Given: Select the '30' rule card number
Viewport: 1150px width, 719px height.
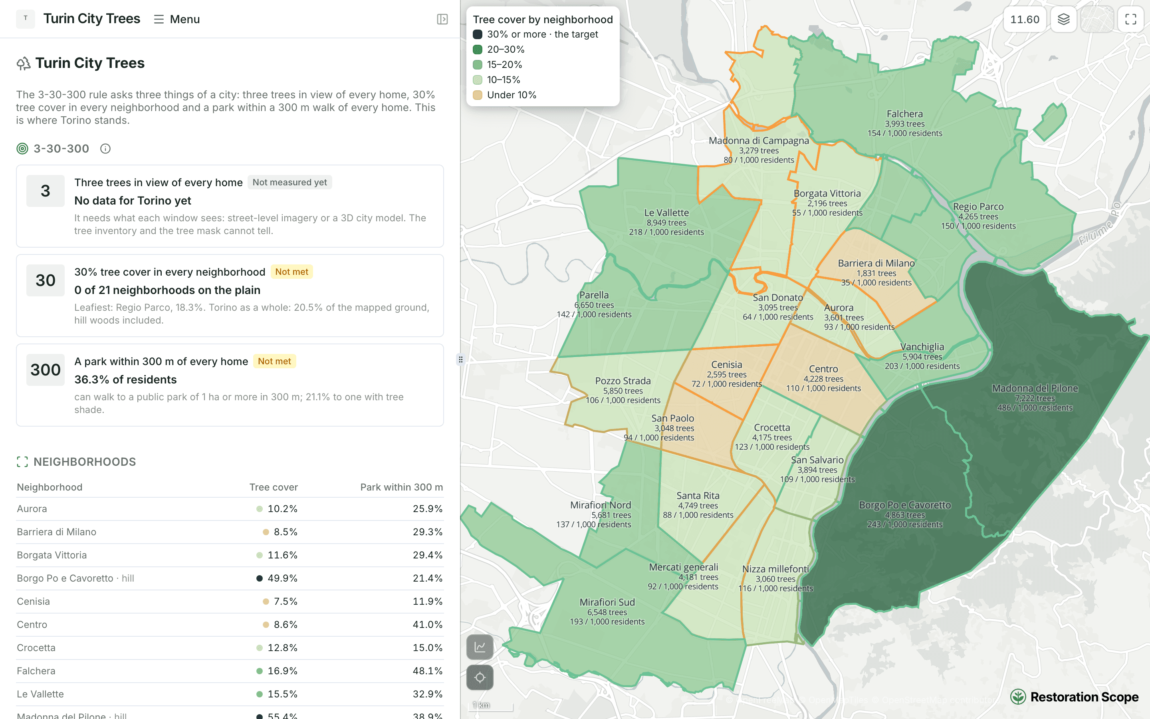Looking at the screenshot, I should [x=45, y=280].
